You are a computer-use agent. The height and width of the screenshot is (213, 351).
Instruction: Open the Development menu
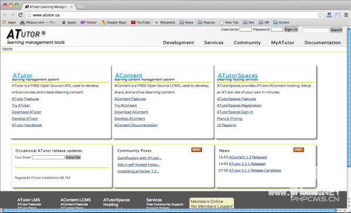tap(178, 43)
